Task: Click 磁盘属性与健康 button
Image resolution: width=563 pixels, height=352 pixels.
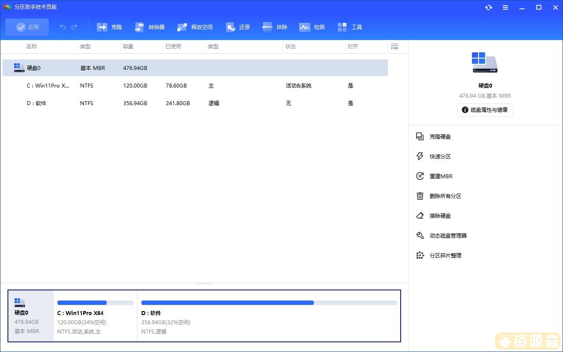Action: (485, 110)
